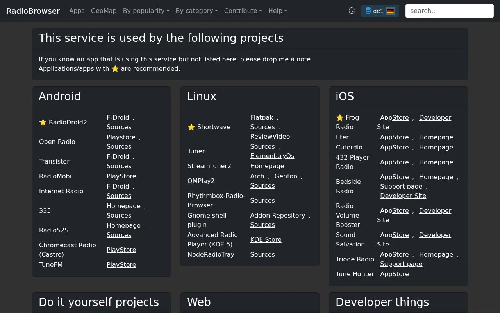The image size is (500, 313).
Task: Open the clock history icon in navbar
Action: pyautogui.click(x=352, y=11)
